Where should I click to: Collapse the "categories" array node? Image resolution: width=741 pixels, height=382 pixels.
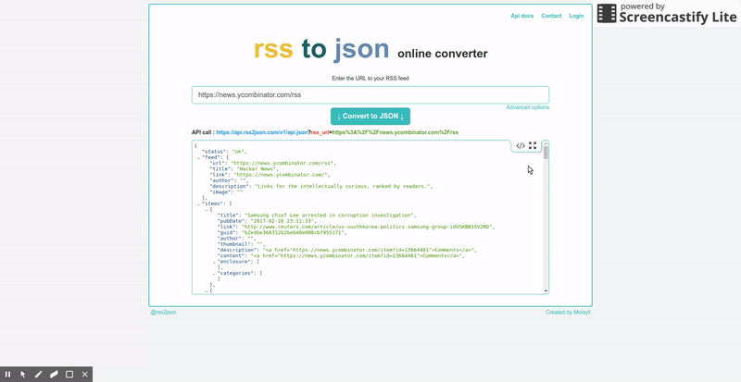214,274
